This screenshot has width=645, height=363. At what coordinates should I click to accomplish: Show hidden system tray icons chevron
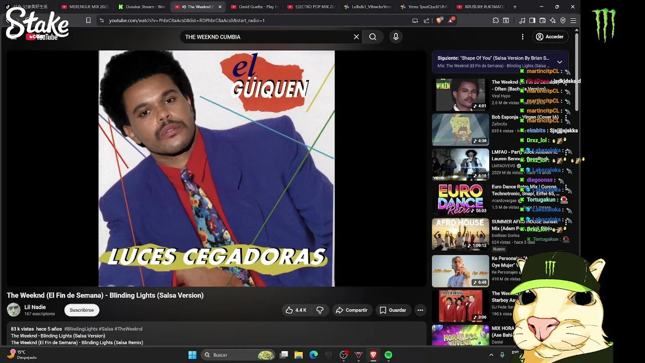pyautogui.click(x=491, y=355)
